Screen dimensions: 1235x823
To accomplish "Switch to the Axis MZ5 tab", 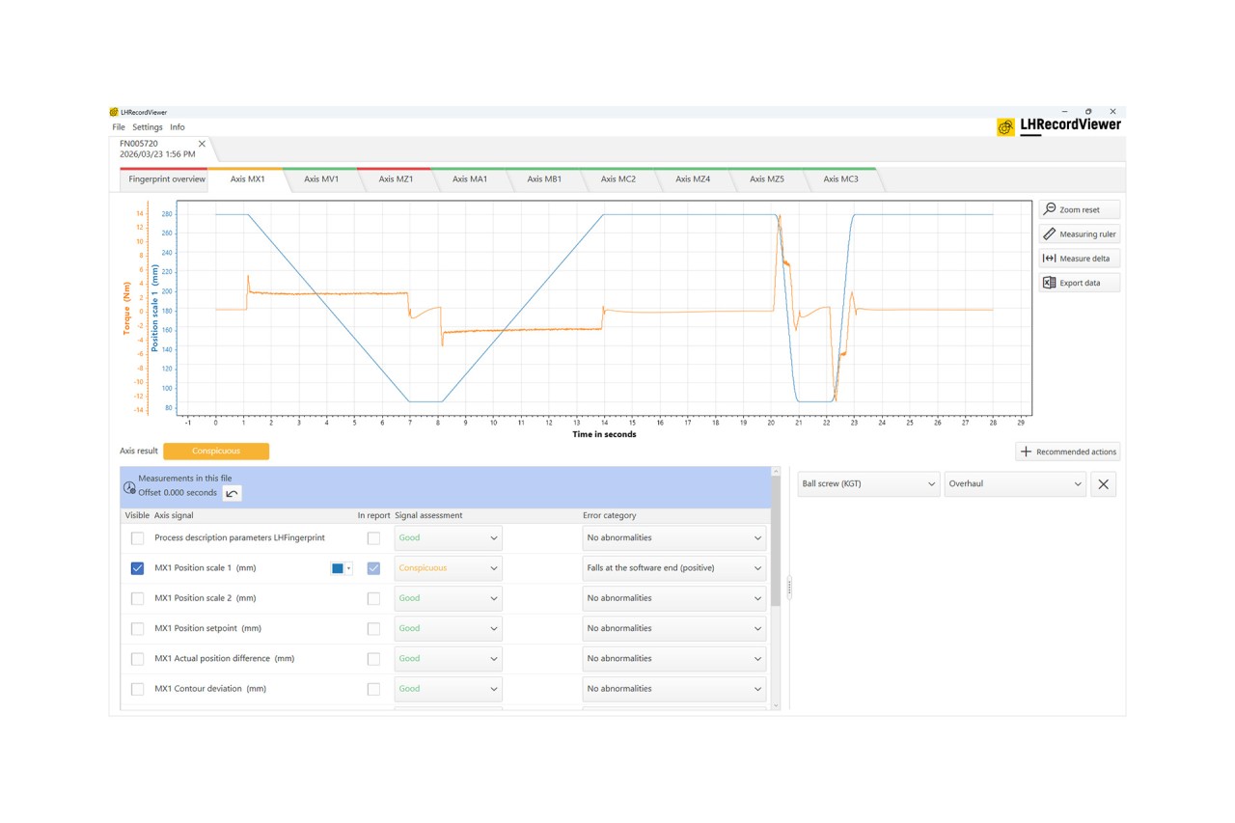I will click(x=767, y=179).
